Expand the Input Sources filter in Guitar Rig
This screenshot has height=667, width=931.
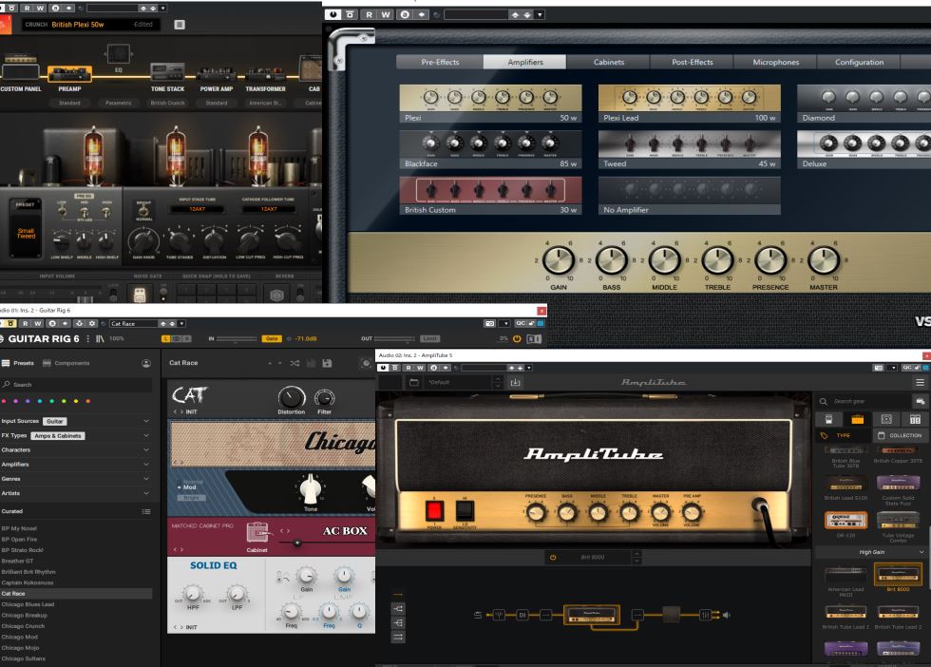146,421
